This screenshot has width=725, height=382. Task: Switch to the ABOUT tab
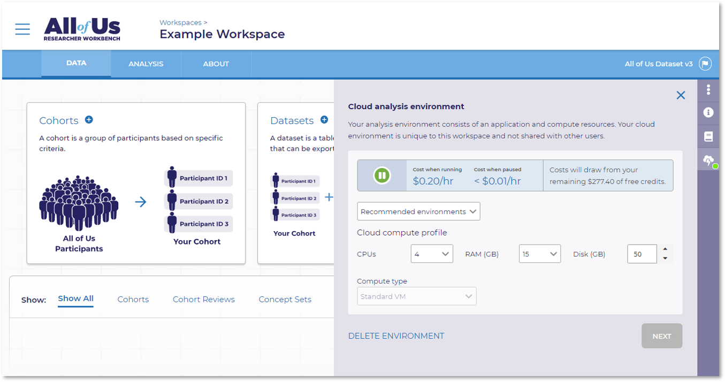pyautogui.click(x=216, y=64)
